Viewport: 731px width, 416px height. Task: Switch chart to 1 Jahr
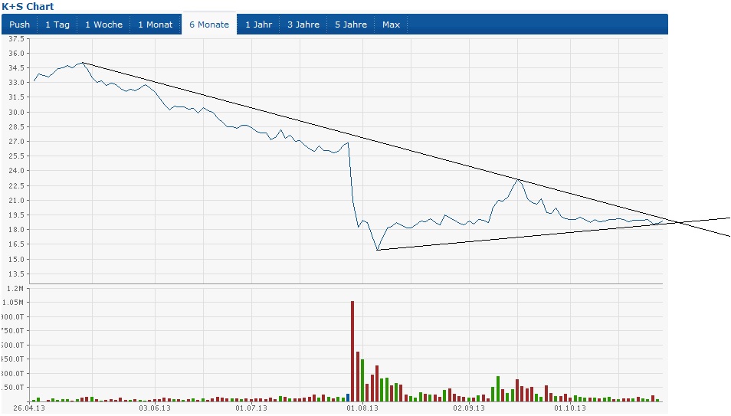click(x=259, y=25)
